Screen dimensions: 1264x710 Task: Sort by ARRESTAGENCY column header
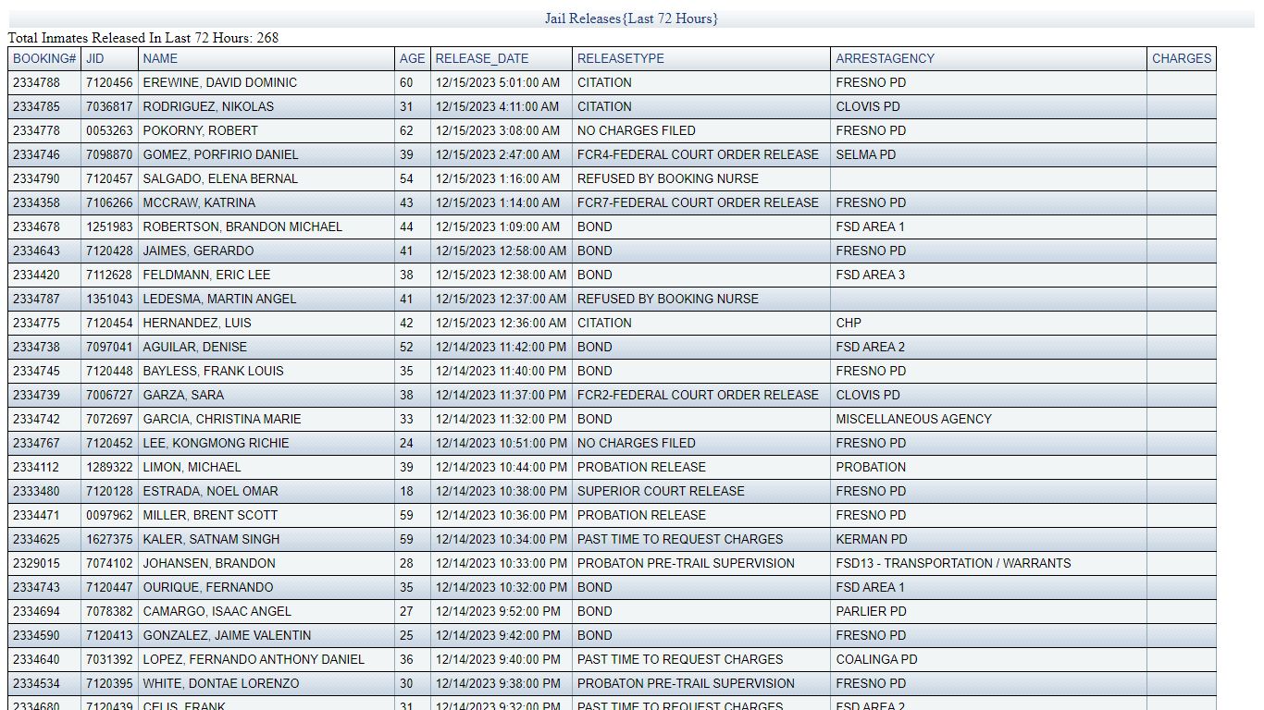(886, 58)
